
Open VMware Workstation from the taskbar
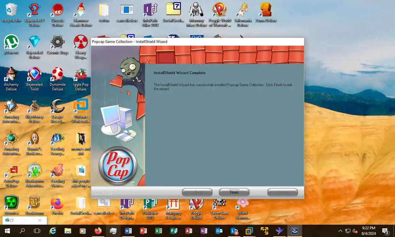pos(249,231)
